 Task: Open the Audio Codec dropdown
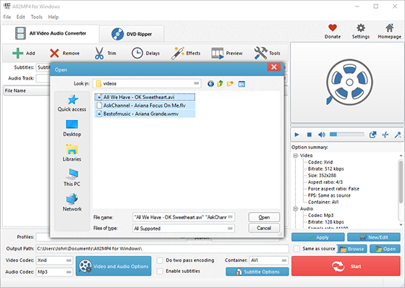tap(69, 272)
